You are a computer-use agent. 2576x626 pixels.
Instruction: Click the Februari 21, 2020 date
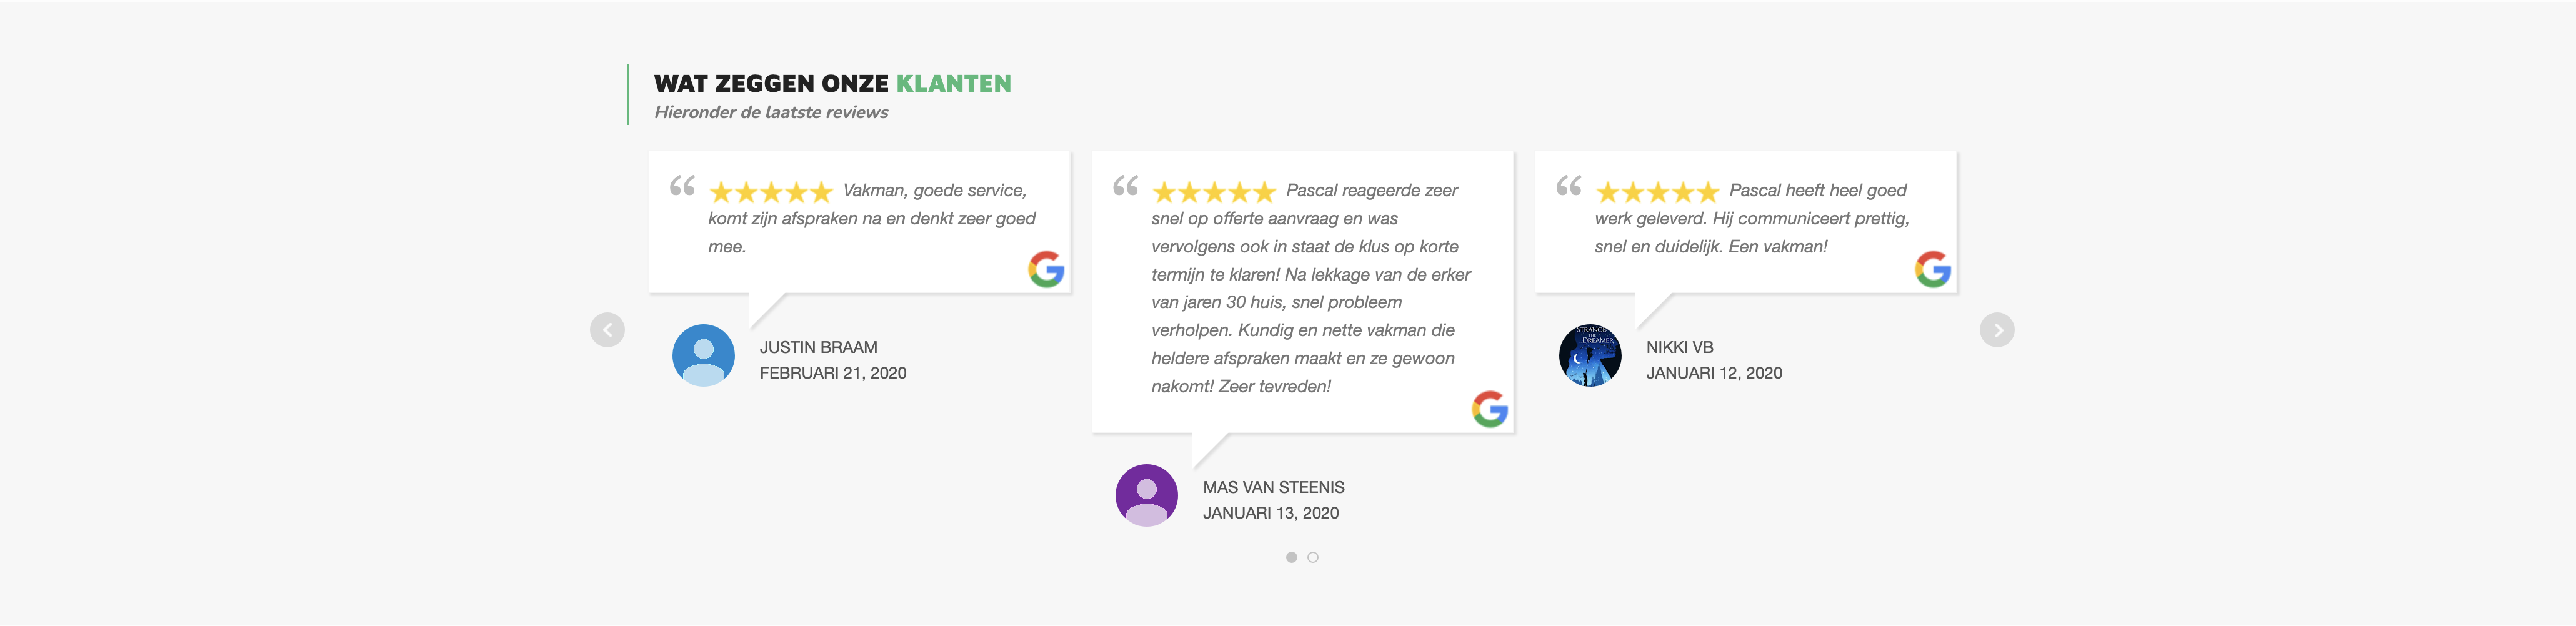click(833, 373)
